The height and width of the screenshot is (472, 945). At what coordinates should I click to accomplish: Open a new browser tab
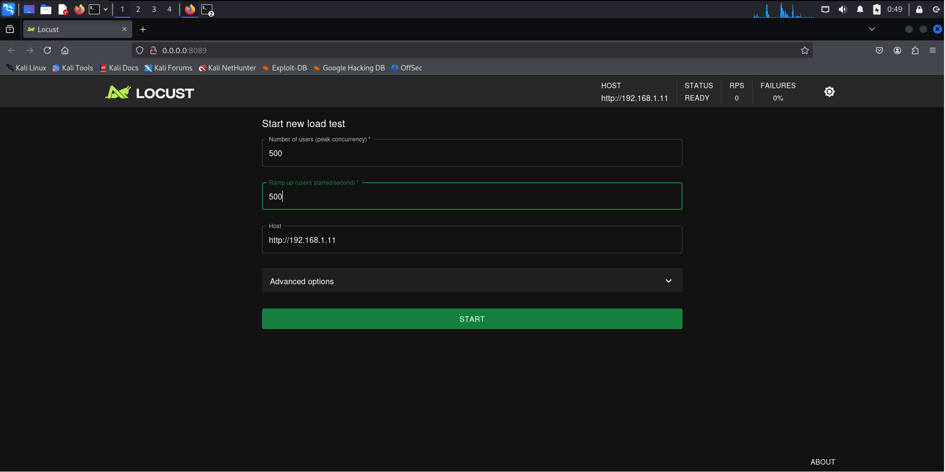tap(143, 29)
